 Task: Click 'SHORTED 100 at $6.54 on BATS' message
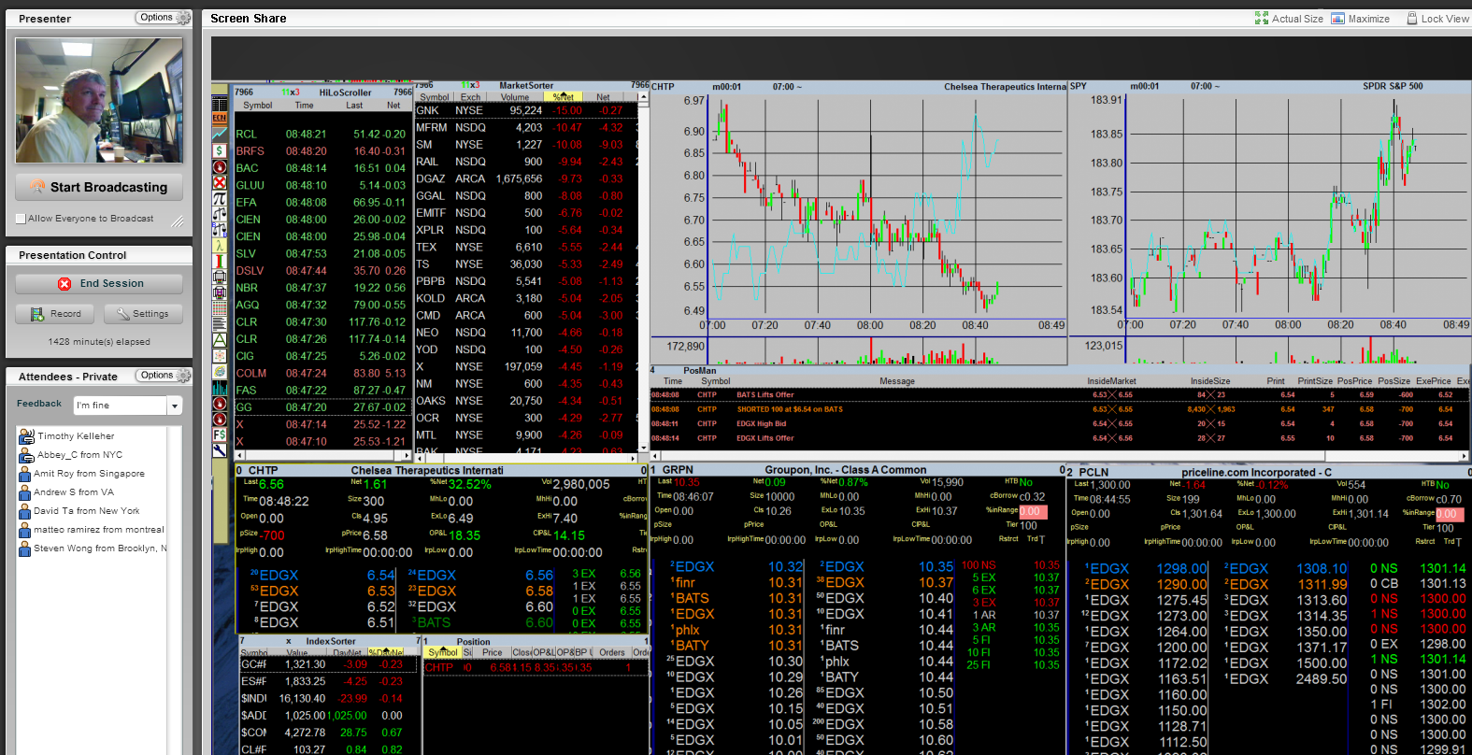(790, 409)
